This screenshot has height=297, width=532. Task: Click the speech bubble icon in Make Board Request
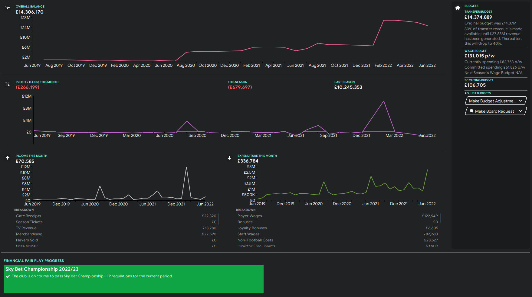click(471, 111)
